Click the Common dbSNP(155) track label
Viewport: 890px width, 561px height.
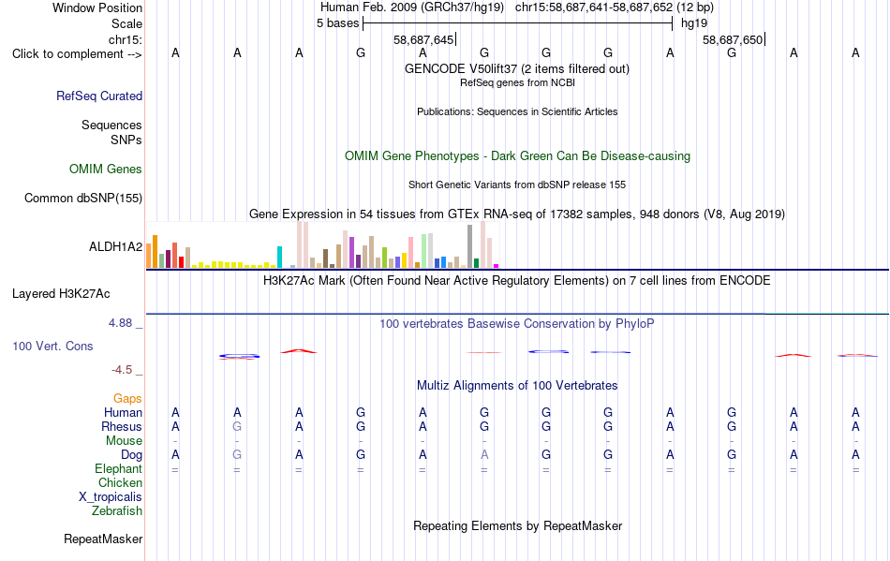[x=82, y=198]
